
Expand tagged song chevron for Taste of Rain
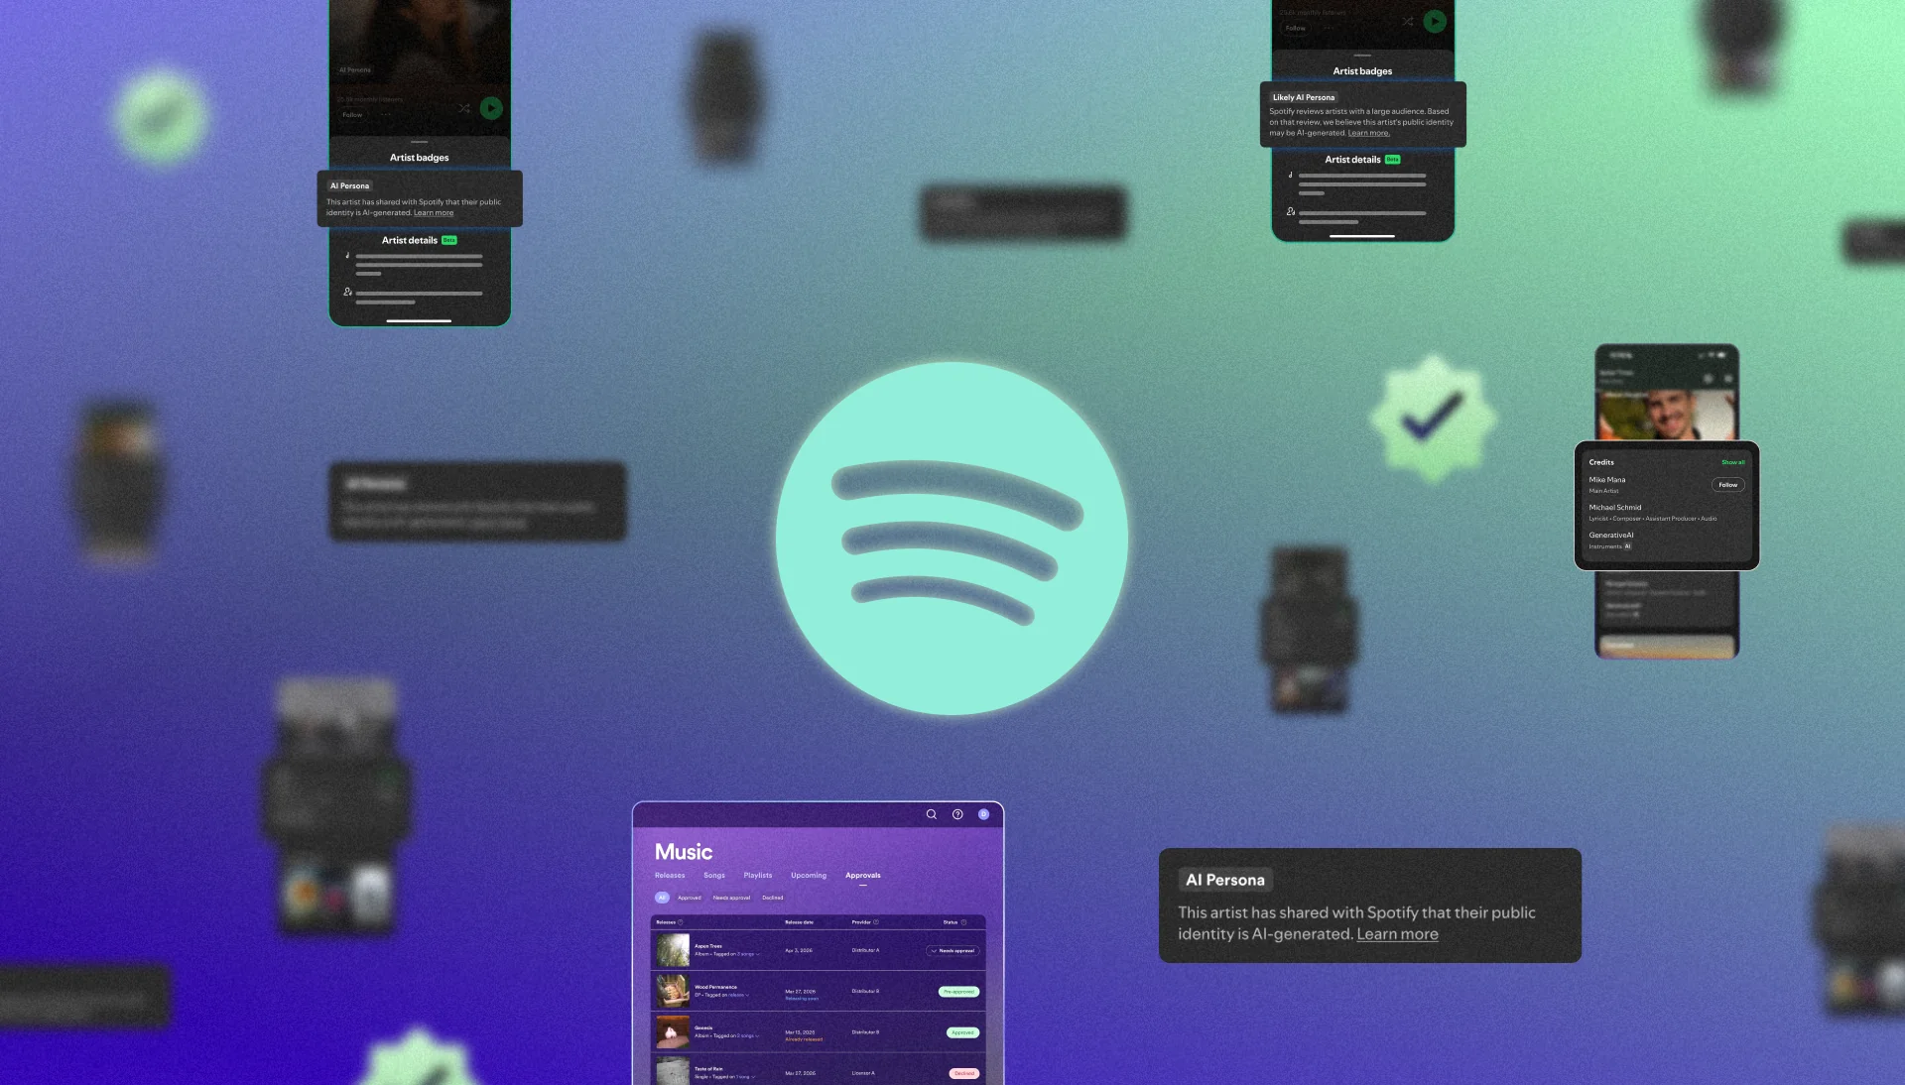point(753,1077)
